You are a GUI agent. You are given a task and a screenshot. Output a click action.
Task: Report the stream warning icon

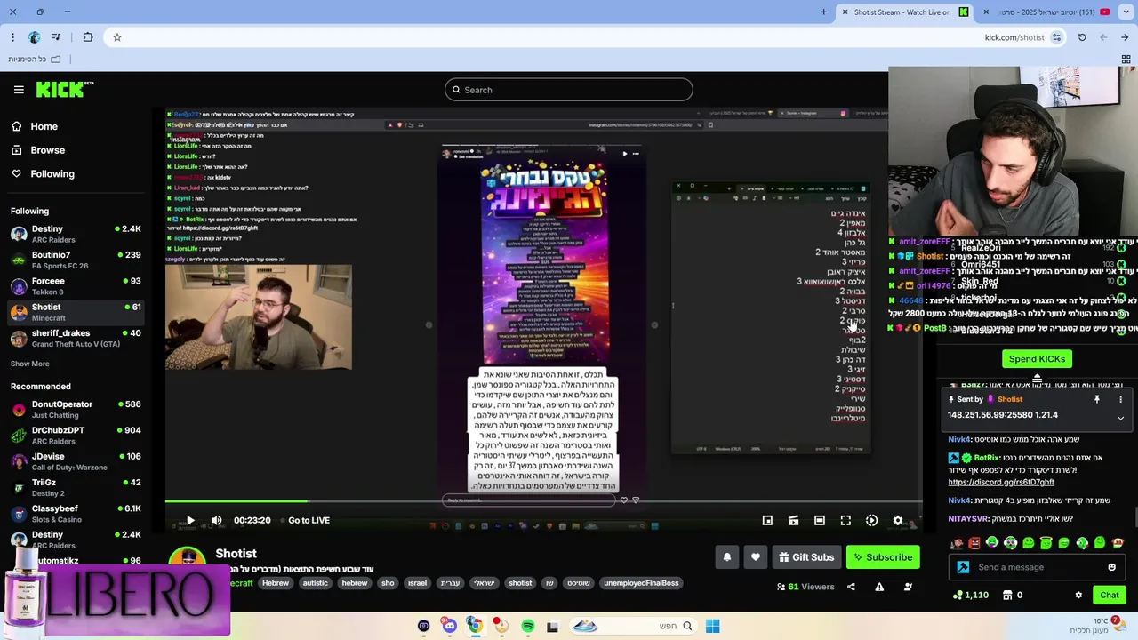tap(879, 587)
